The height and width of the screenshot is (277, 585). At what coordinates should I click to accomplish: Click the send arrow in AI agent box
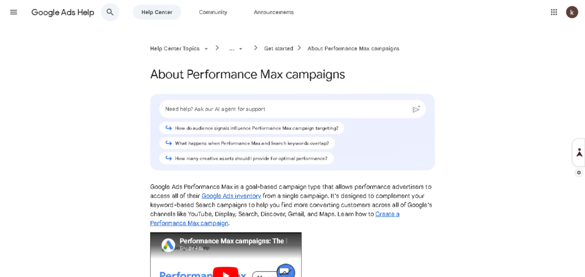(x=416, y=109)
